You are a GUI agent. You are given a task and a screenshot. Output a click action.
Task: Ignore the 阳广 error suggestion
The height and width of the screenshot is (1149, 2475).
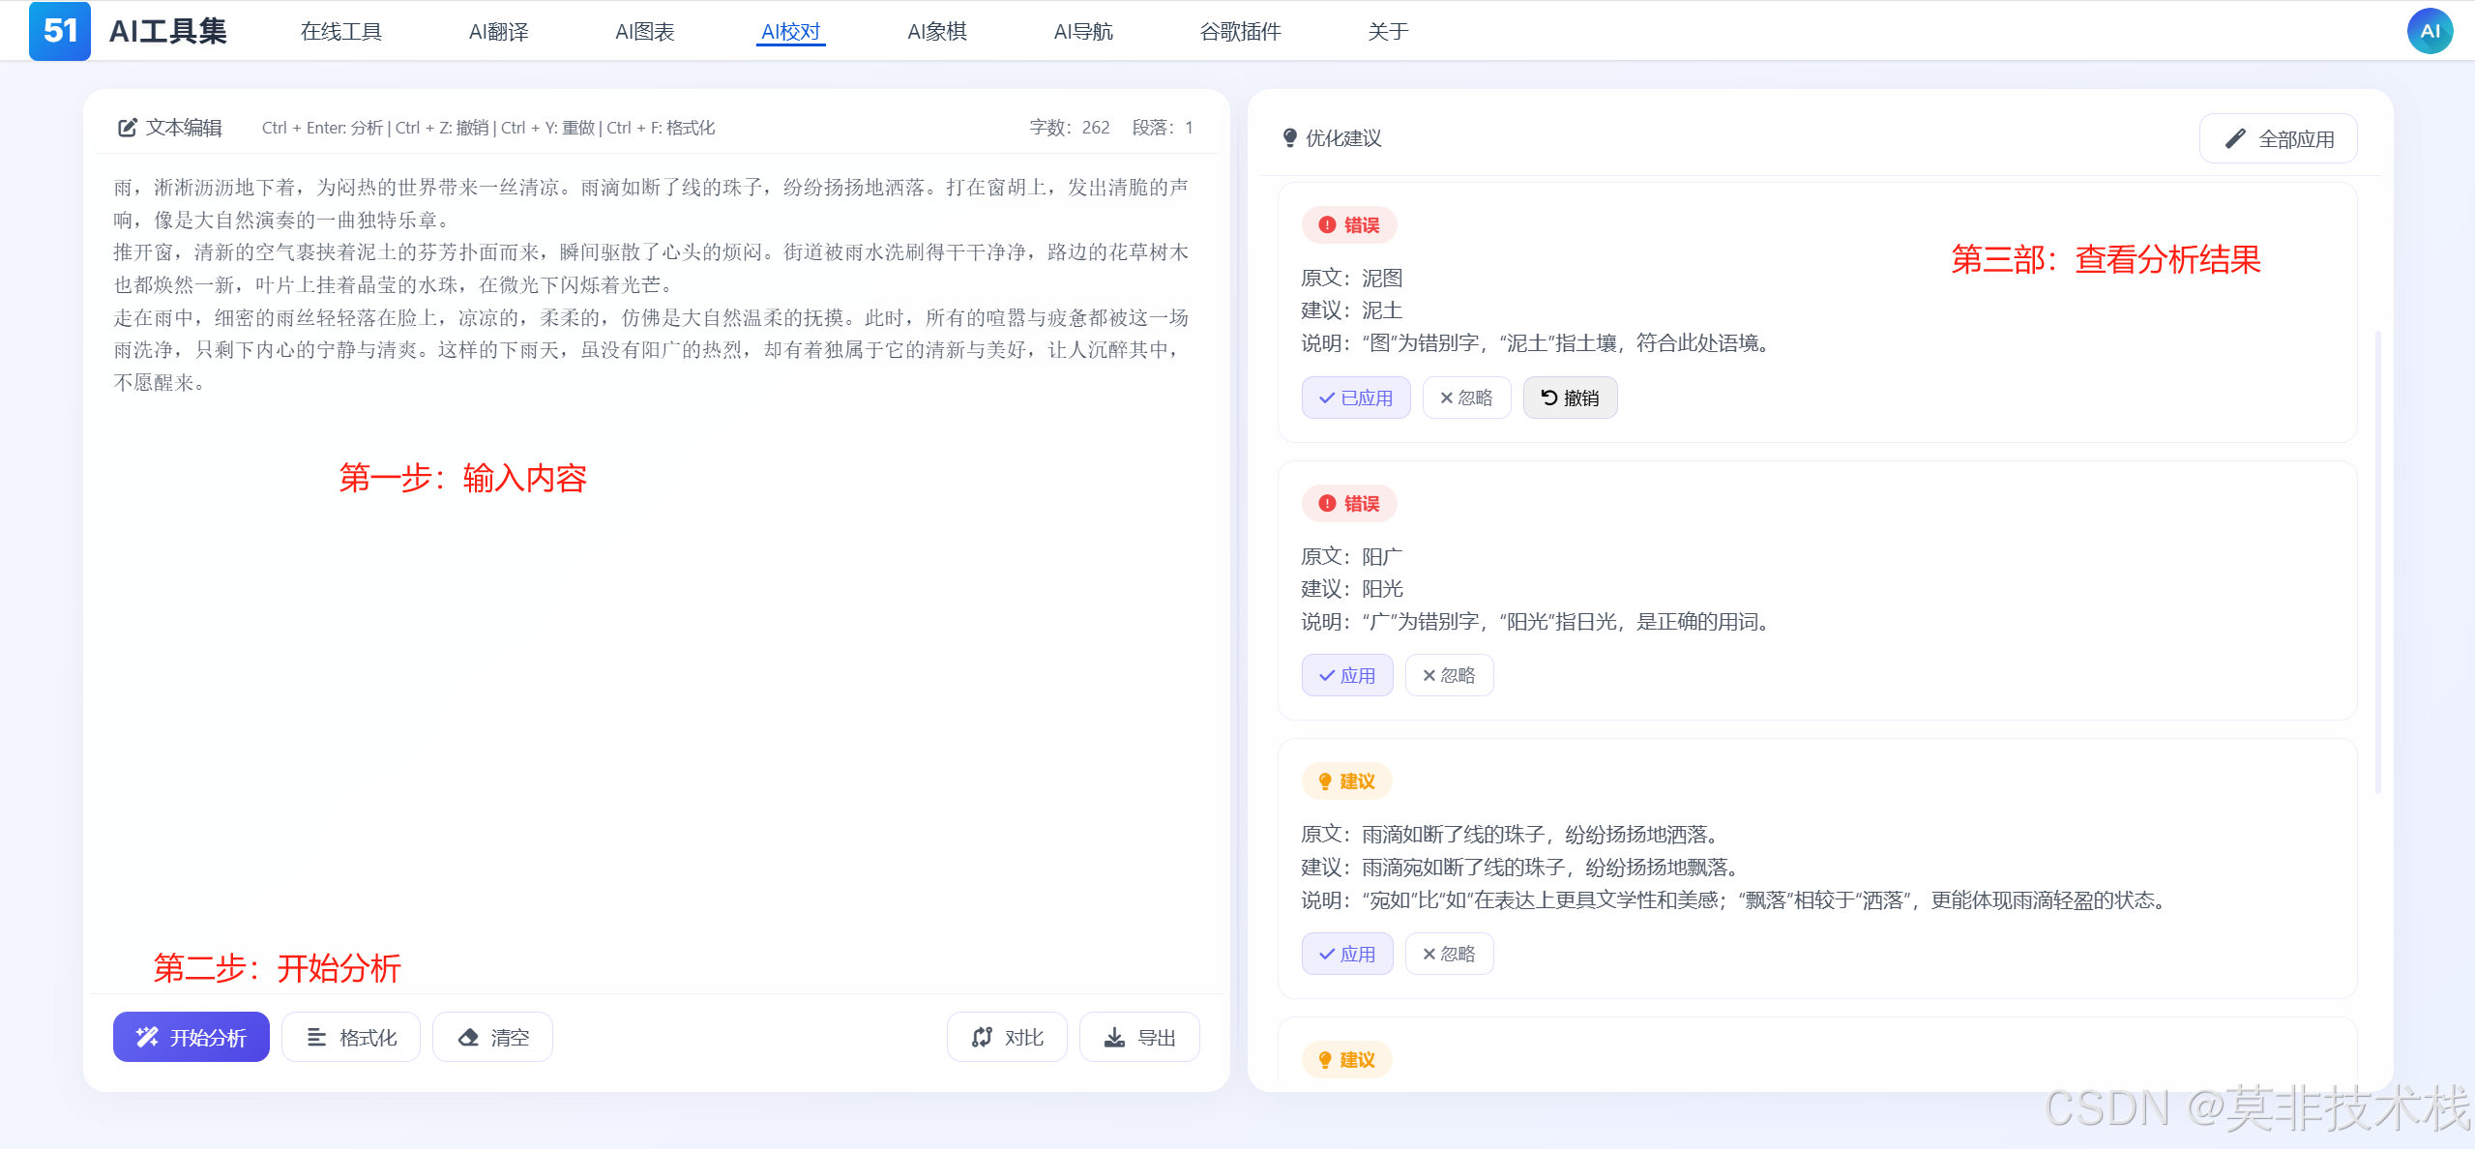[x=1449, y=675]
